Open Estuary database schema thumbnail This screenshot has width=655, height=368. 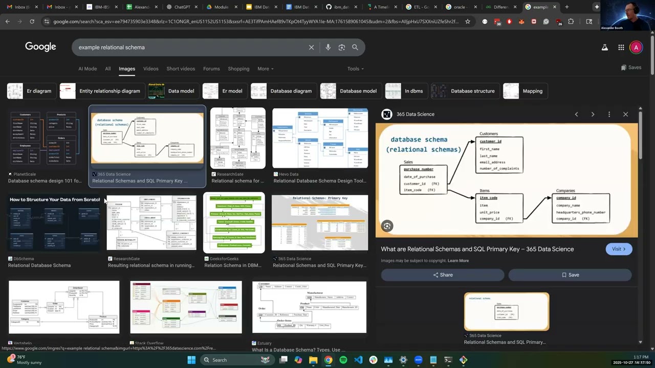click(x=310, y=307)
